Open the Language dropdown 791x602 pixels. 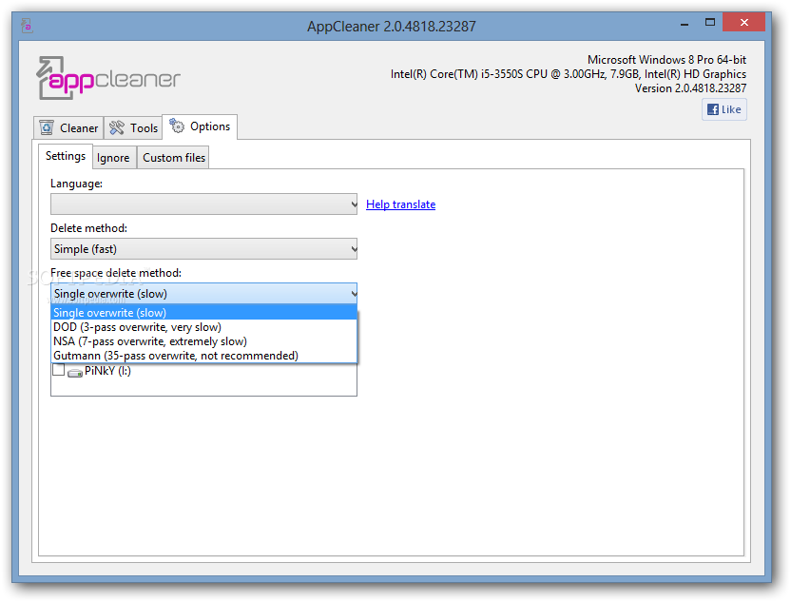[x=203, y=204]
